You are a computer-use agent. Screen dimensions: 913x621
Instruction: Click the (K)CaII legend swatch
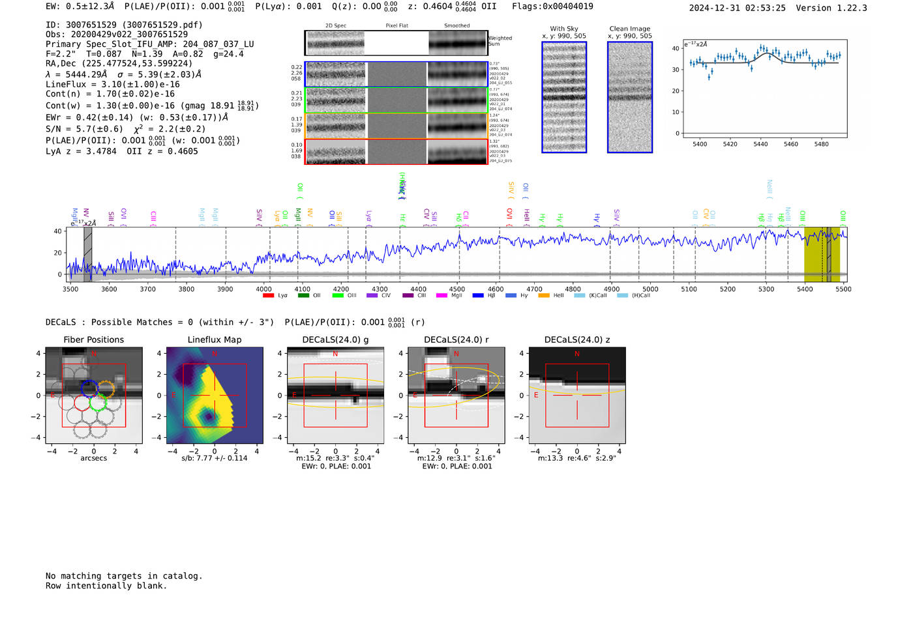click(x=580, y=296)
